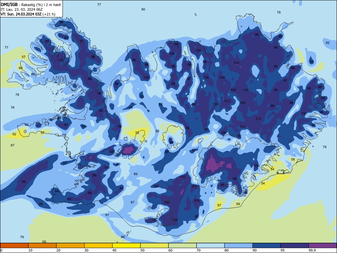337x253 pixels.
Task: Click the dark orange 0–10 legend swatch
Action: [14, 246]
